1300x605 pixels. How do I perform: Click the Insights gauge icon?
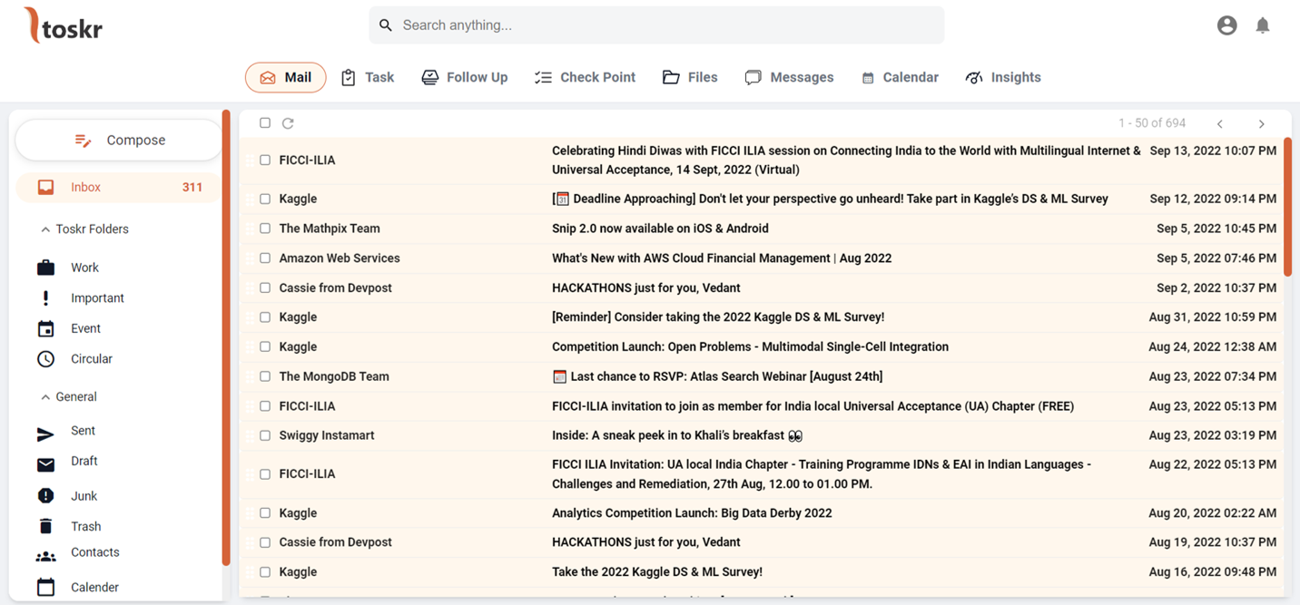(x=974, y=78)
